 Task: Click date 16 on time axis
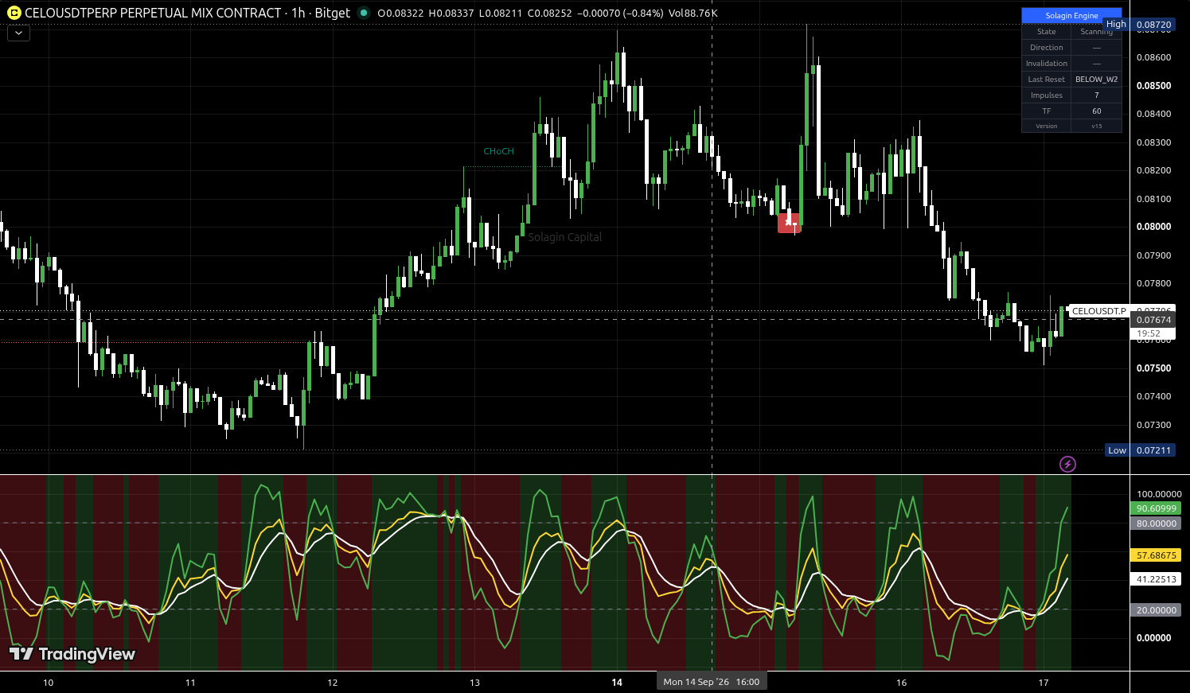click(x=901, y=683)
